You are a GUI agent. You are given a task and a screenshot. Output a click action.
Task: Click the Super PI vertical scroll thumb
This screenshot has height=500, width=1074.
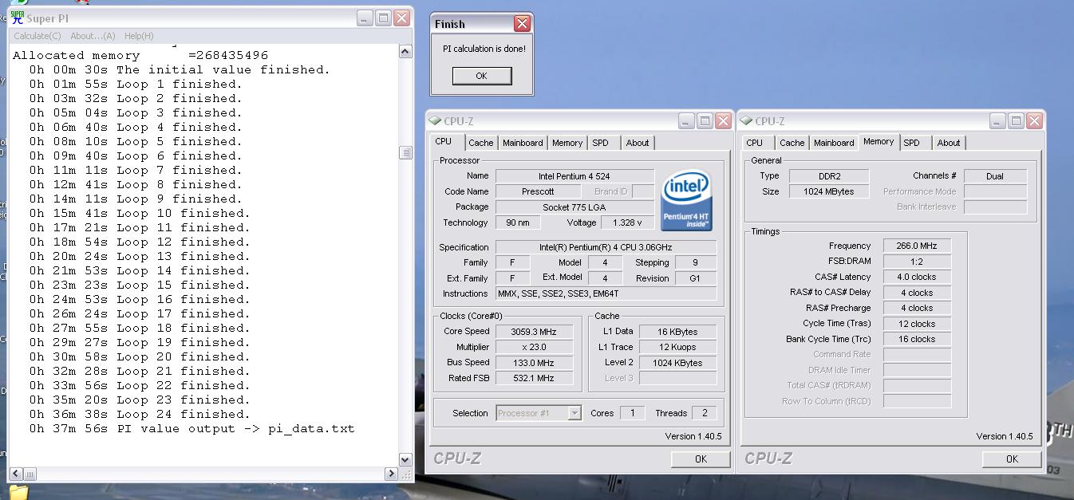pos(405,153)
